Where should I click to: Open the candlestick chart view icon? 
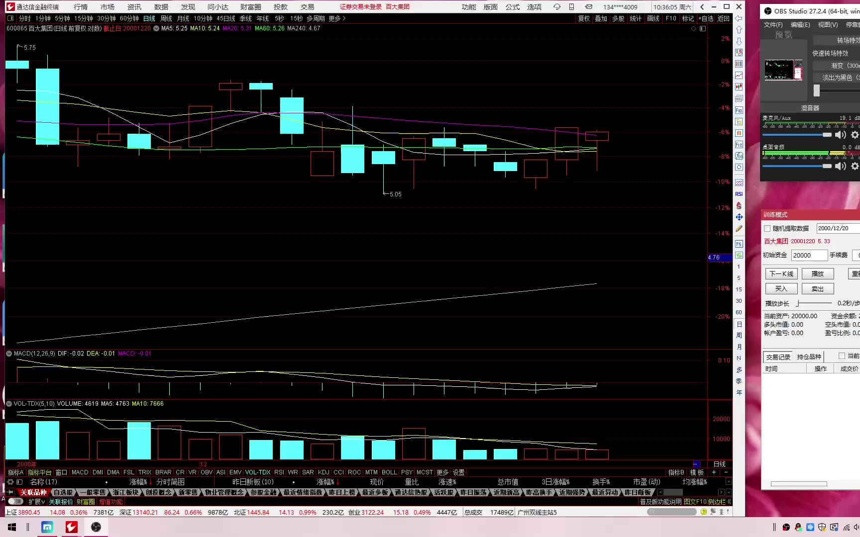click(x=739, y=87)
